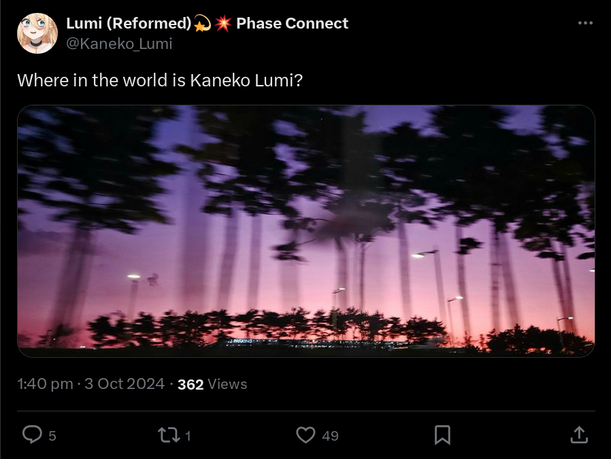Click the repost count 1
The image size is (611, 459).
188,436
